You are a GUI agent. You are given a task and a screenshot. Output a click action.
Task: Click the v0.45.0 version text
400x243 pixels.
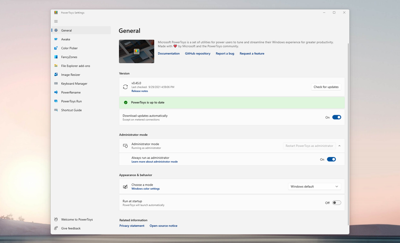[x=136, y=83]
